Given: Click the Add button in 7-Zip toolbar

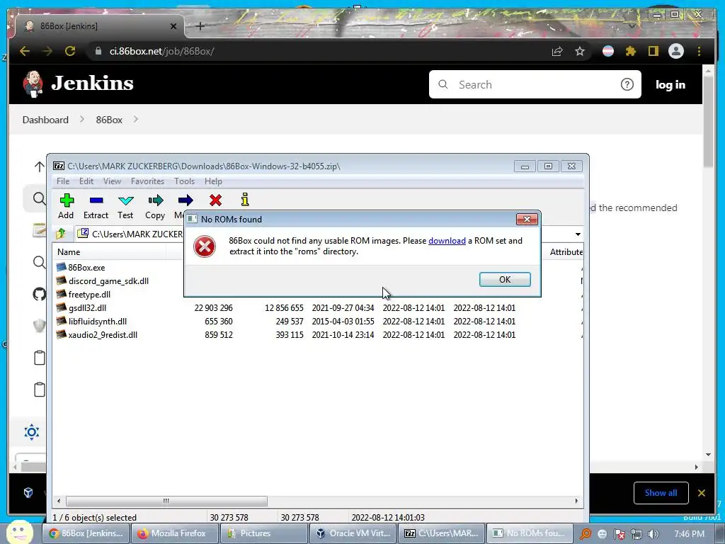Looking at the screenshot, I should click(x=66, y=206).
